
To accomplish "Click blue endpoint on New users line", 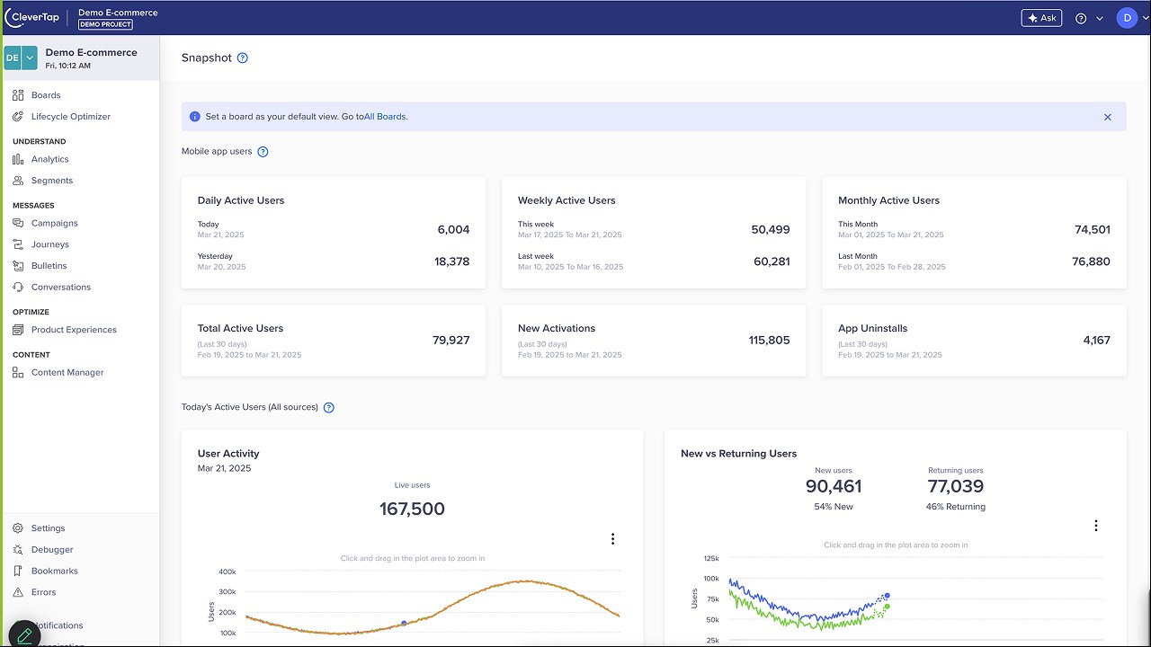I will point(888,596).
